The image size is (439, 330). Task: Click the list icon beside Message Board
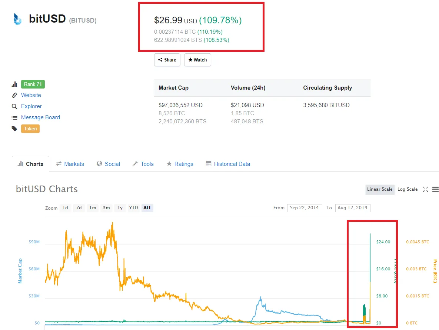[14, 117]
